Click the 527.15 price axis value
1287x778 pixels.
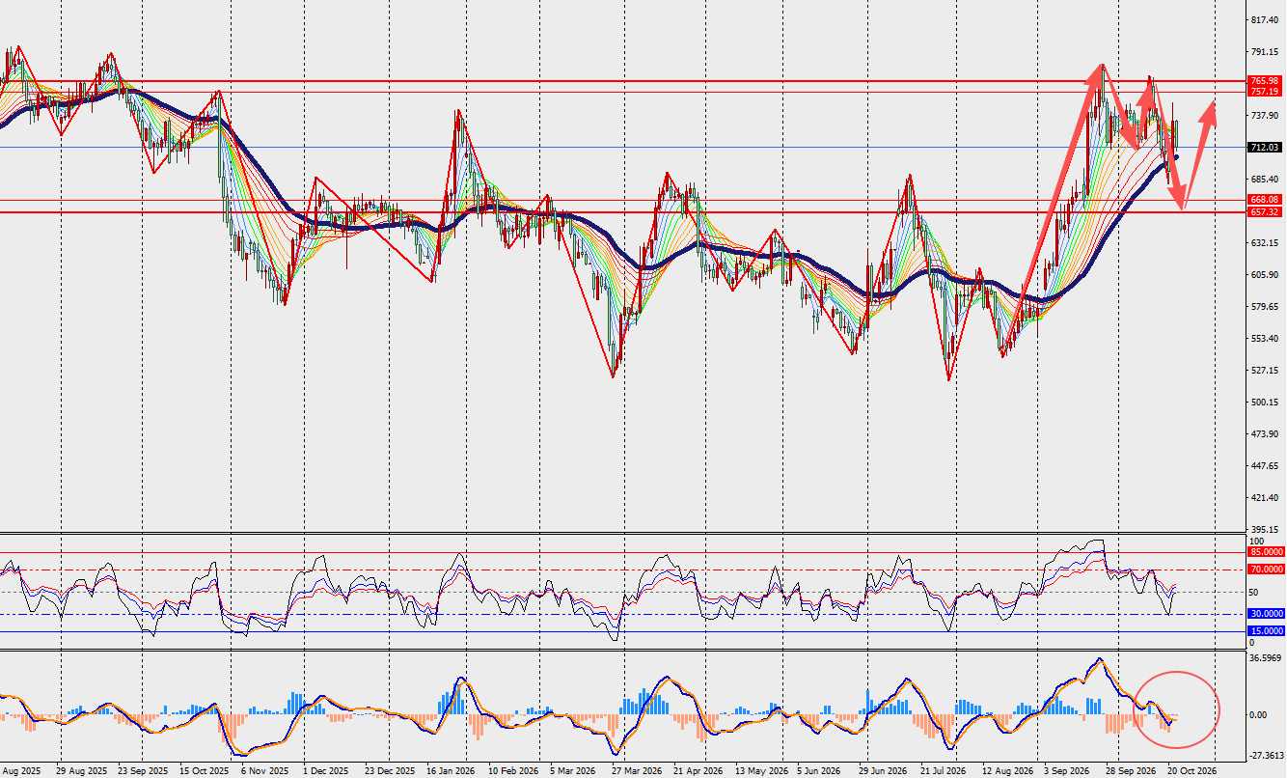pos(1264,371)
